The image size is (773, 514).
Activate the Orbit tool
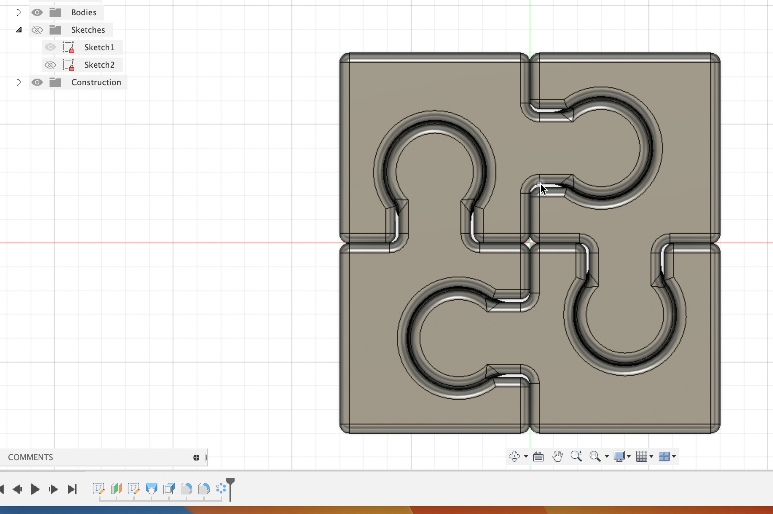pos(515,456)
